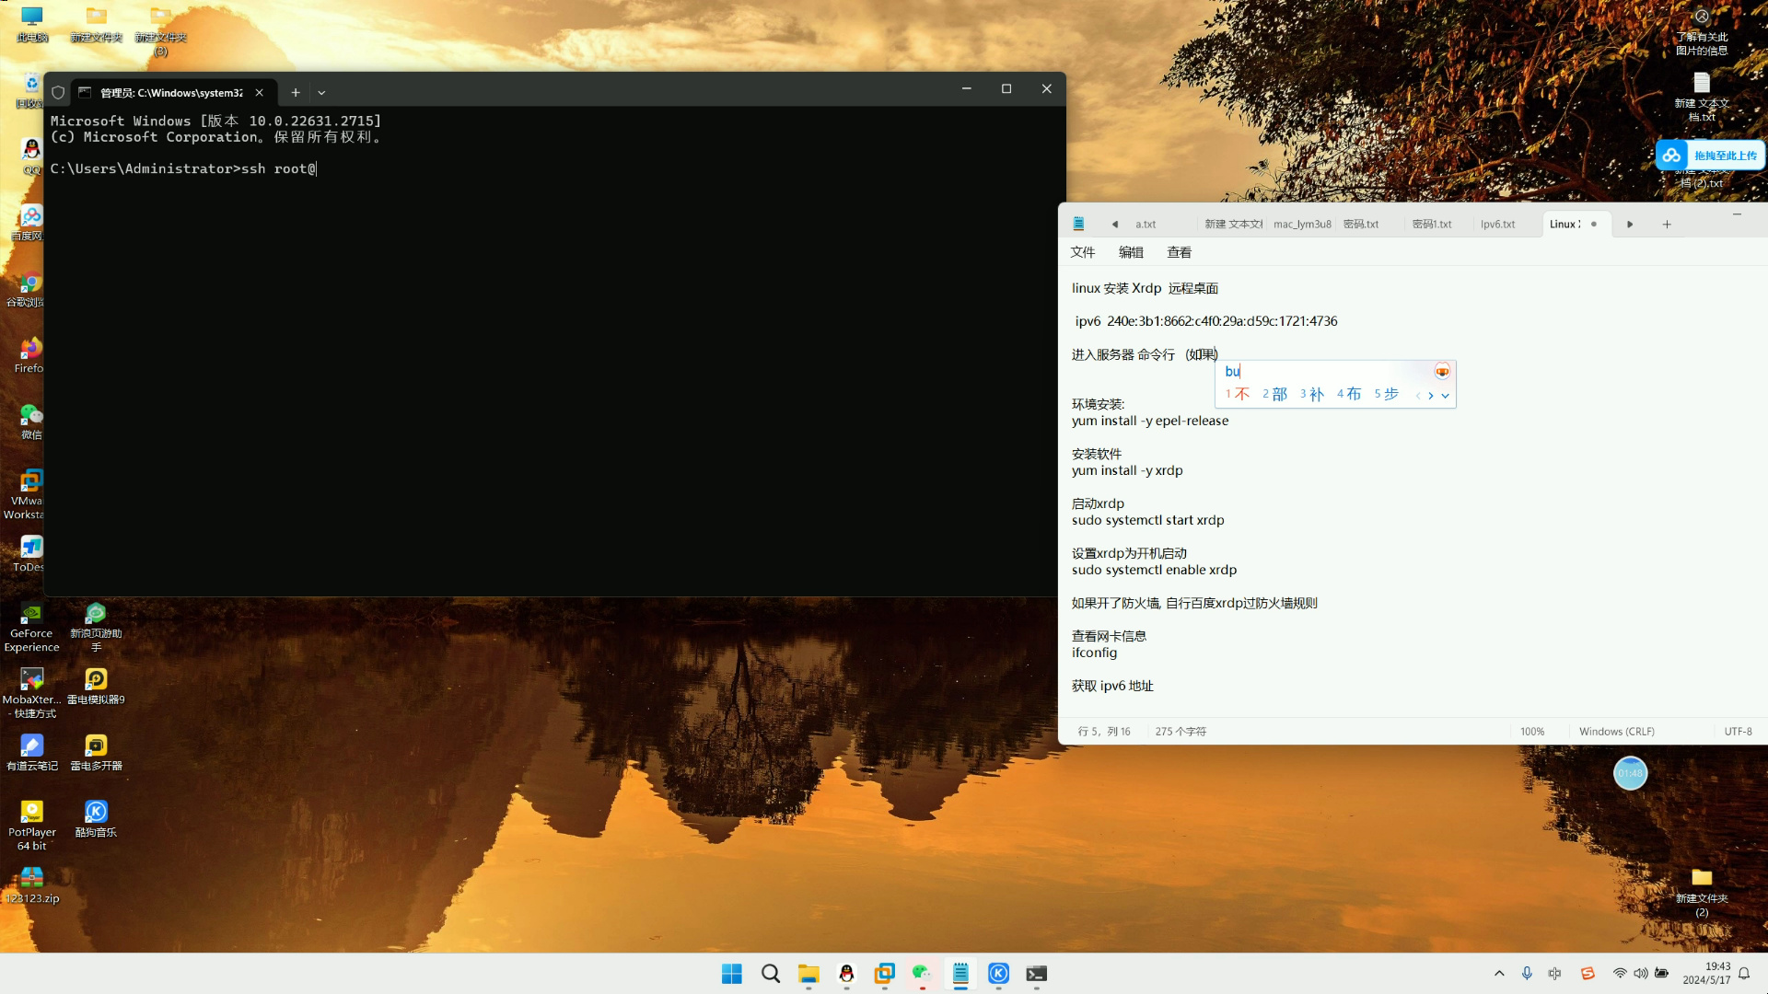Close the terminal tab C:\Windows\system32
Screen dimensions: 1768x994
(x=260, y=93)
